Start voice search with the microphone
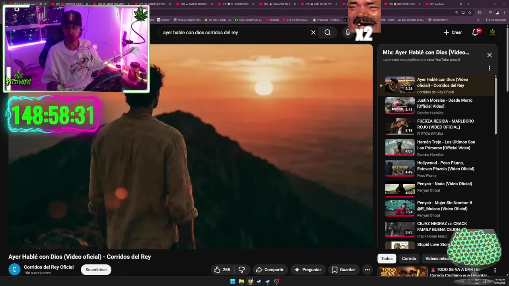The image size is (509, 286). (x=348, y=33)
